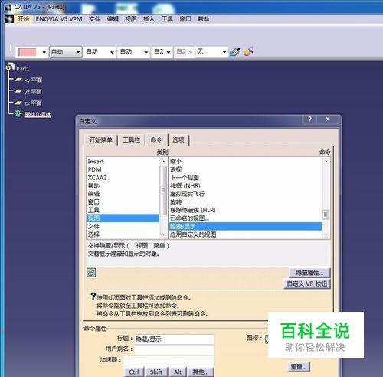Open the 窗口 menu in menu bar
Image resolution: width=383 pixels, height=377 pixels.
click(185, 19)
